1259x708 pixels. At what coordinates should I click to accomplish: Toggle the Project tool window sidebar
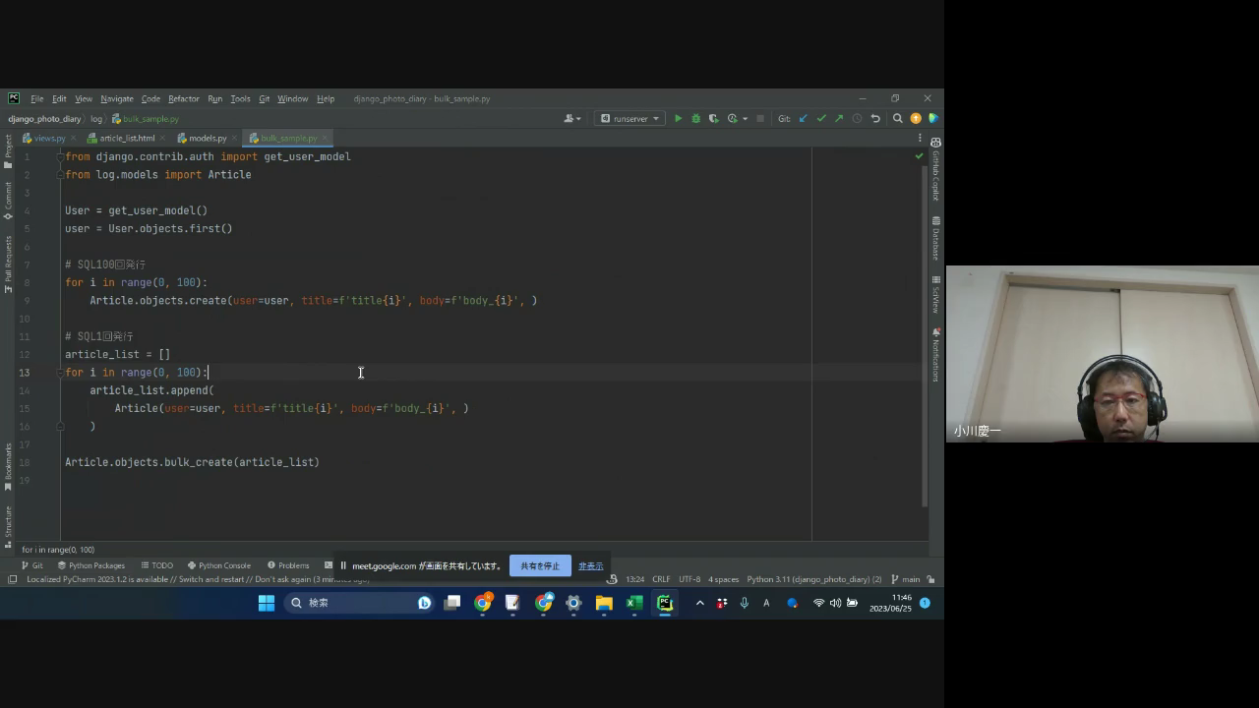(x=8, y=152)
